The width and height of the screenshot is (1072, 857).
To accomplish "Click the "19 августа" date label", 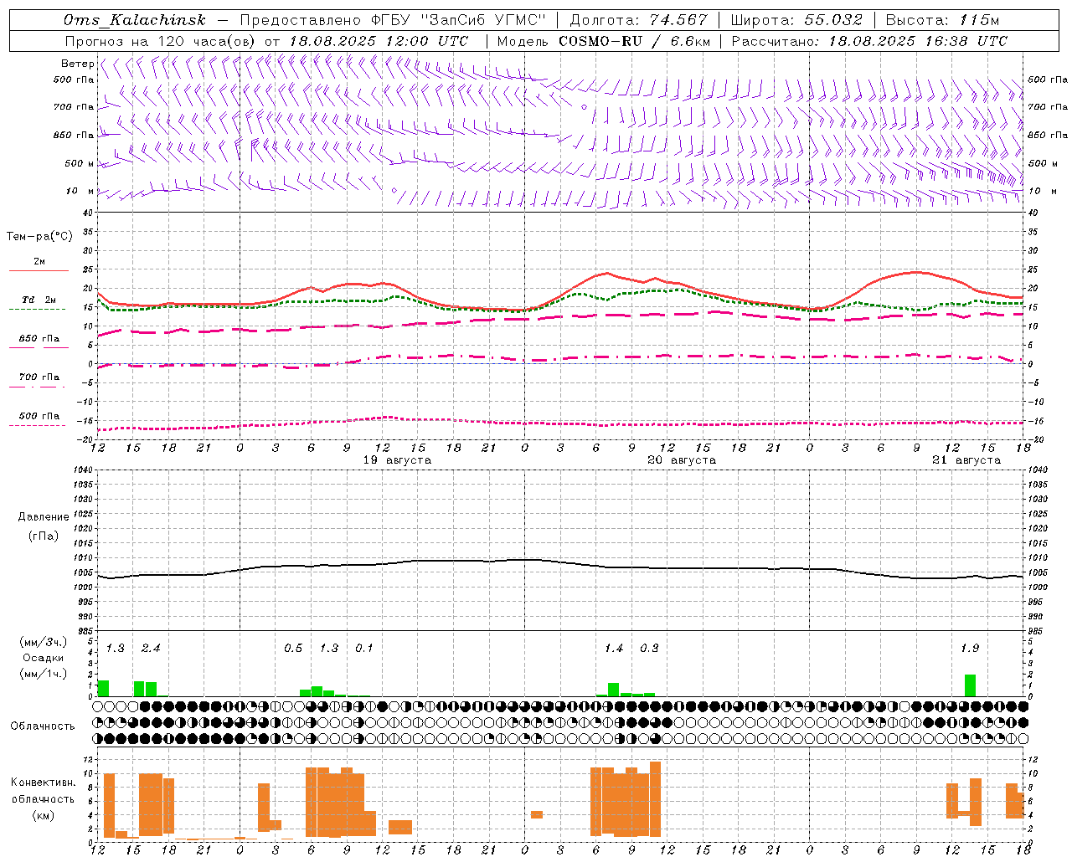I will click(x=397, y=460).
